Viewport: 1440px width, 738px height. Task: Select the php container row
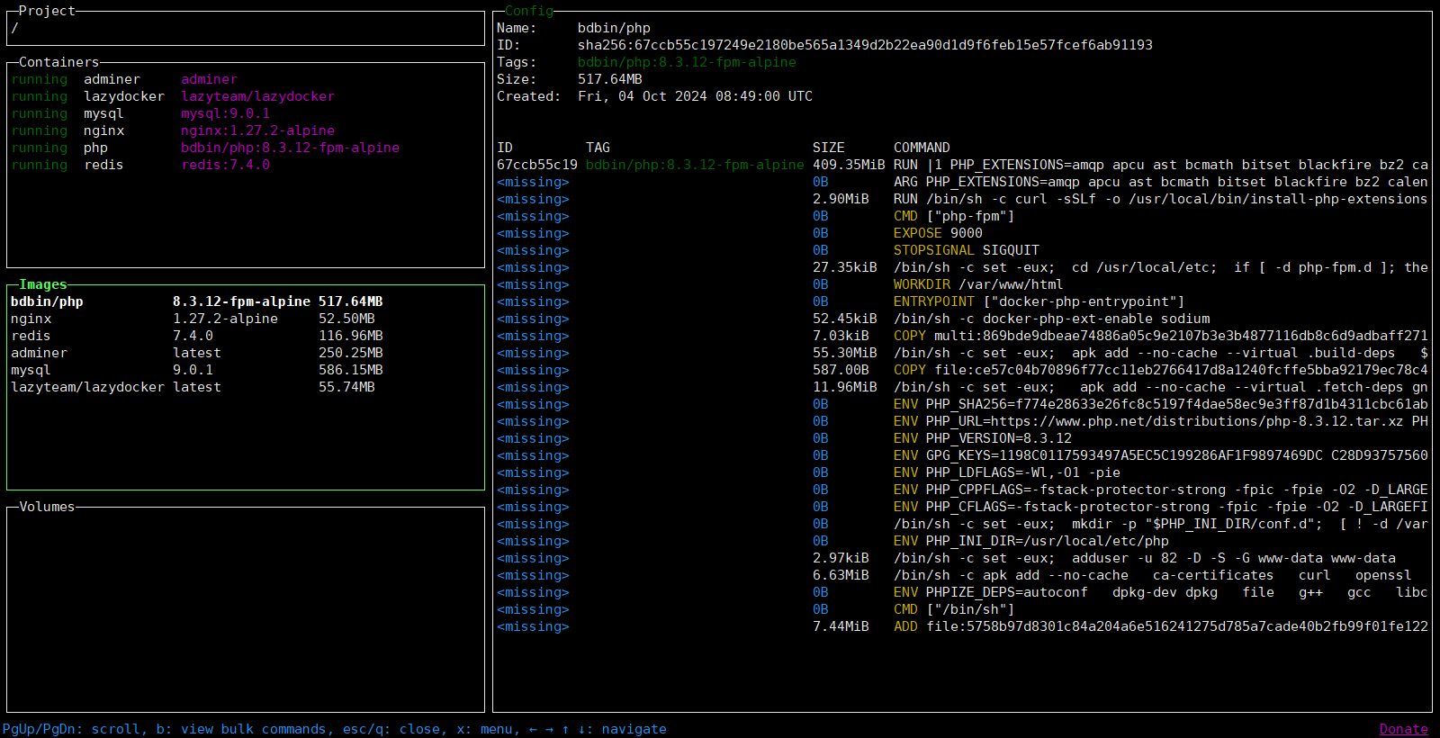[246, 148]
